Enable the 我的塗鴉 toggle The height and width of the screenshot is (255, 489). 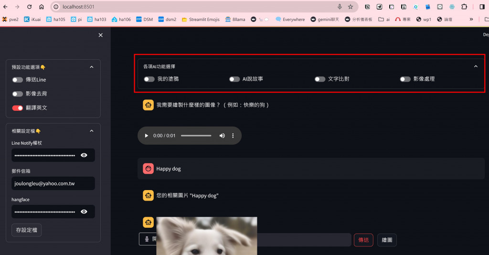(x=149, y=79)
